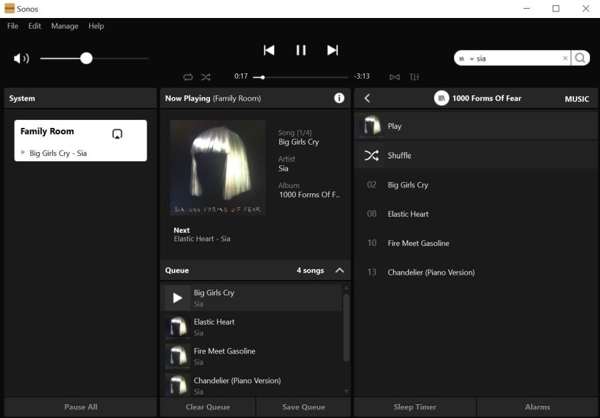Open the equalizer settings
The width and height of the screenshot is (600, 418).
click(x=415, y=77)
